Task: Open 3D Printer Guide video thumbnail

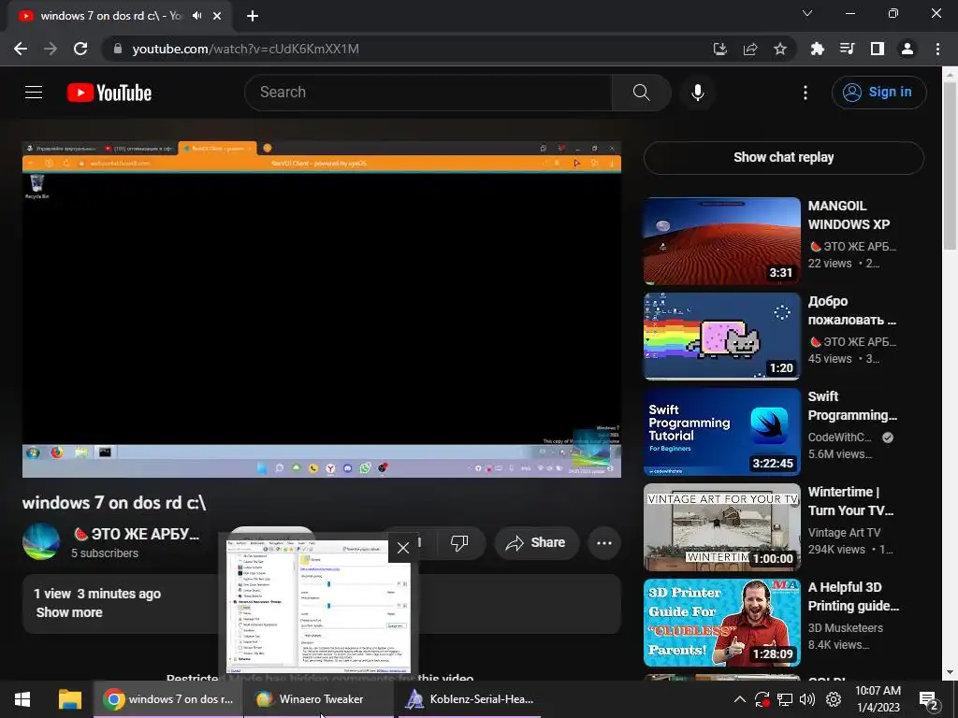Action: 722,622
